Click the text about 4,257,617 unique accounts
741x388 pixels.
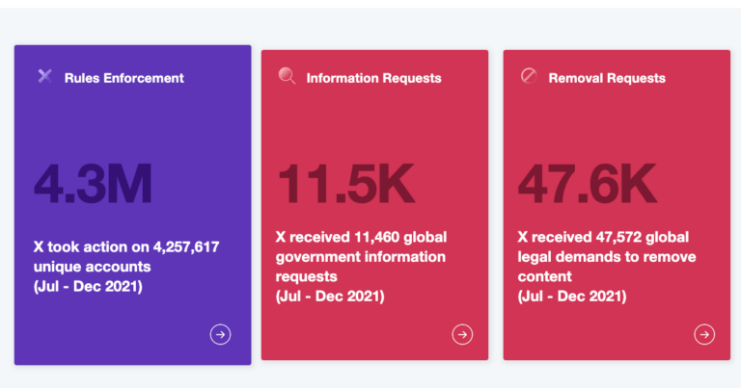[126, 267]
